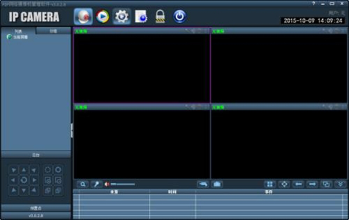Click the blue power logout icon
Screen dimensions: 349x220
tap(180, 16)
